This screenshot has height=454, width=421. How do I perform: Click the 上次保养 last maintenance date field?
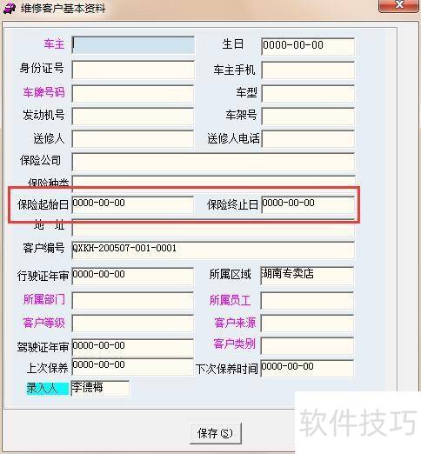coord(133,367)
